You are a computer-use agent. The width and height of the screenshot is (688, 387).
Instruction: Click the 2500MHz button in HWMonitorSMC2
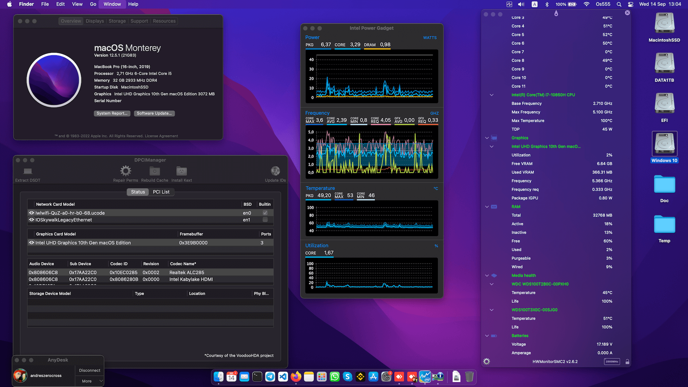(x=612, y=362)
